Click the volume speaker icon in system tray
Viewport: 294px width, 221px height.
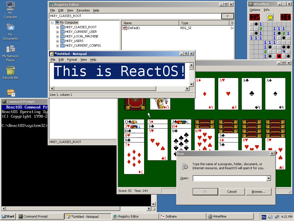coord(270,216)
